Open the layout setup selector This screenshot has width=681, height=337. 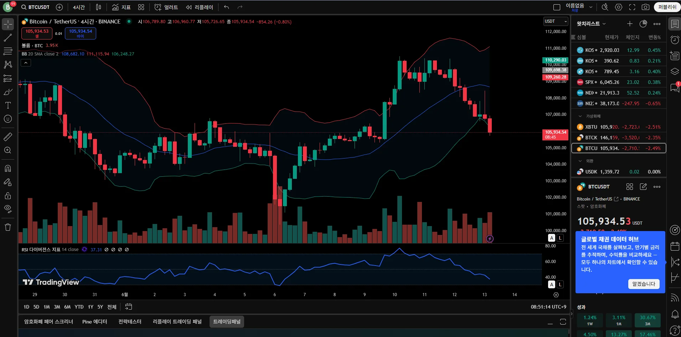(x=557, y=7)
